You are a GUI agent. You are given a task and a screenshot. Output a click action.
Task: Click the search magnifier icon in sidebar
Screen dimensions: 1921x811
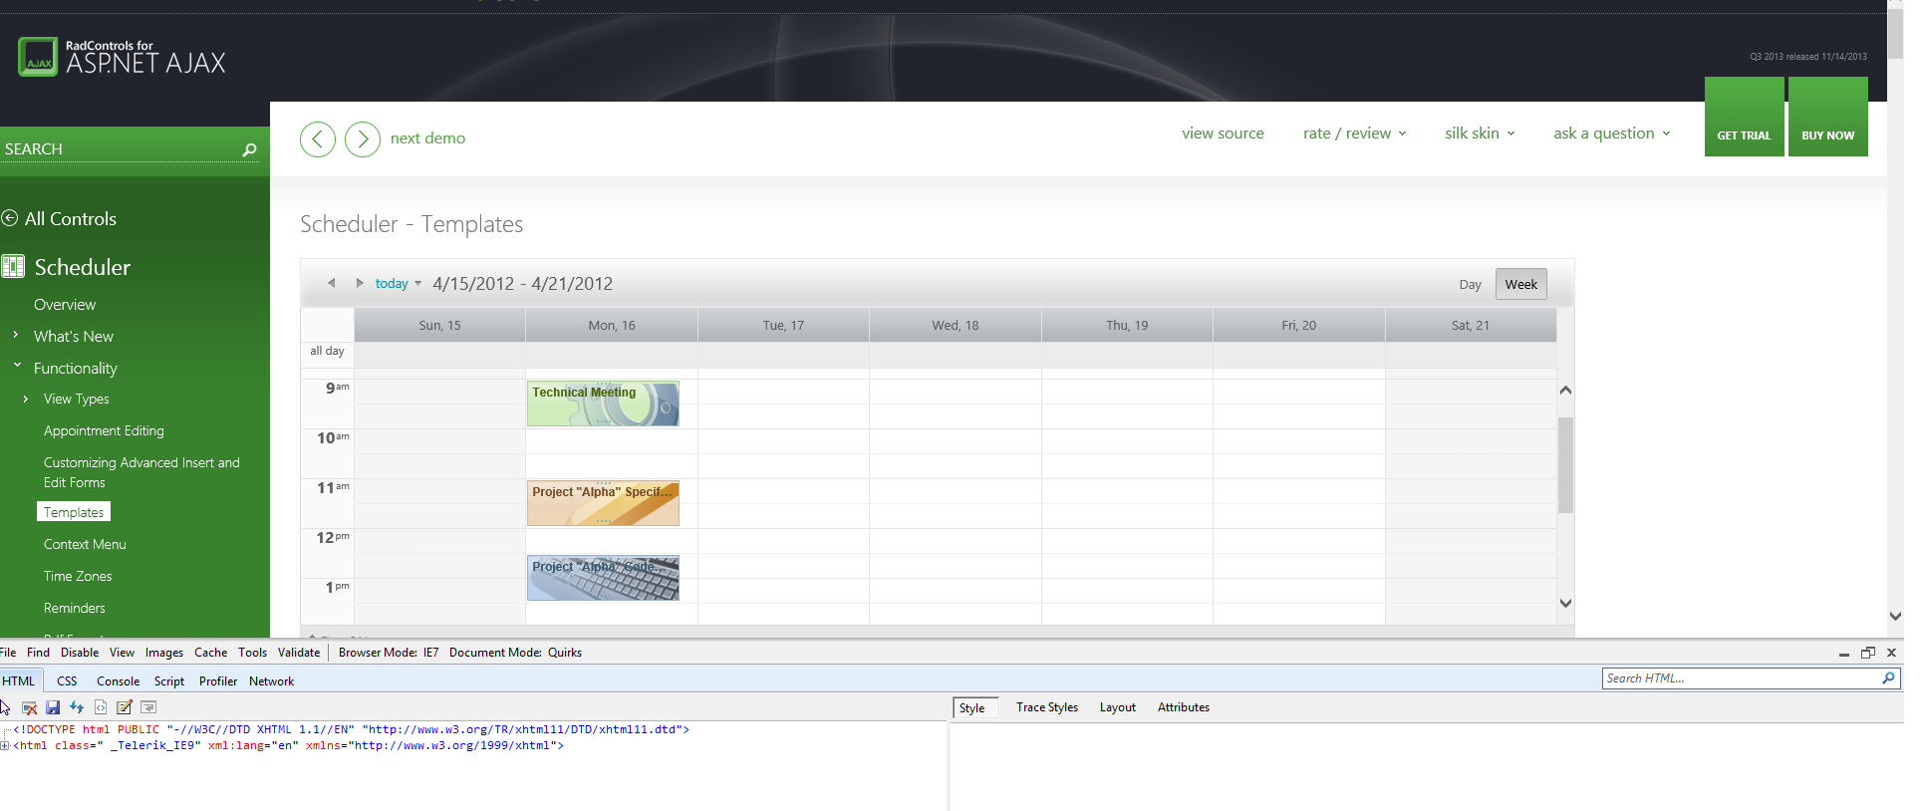tap(249, 149)
